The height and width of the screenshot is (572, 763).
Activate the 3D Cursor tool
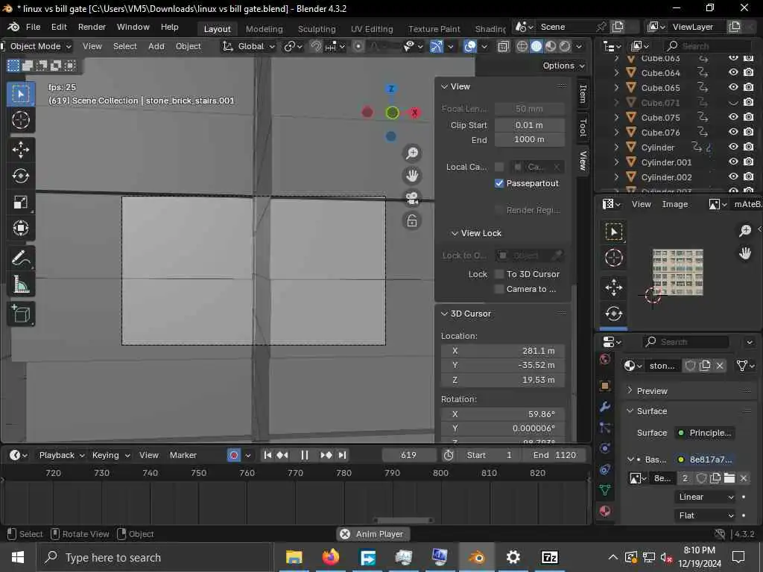click(20, 120)
